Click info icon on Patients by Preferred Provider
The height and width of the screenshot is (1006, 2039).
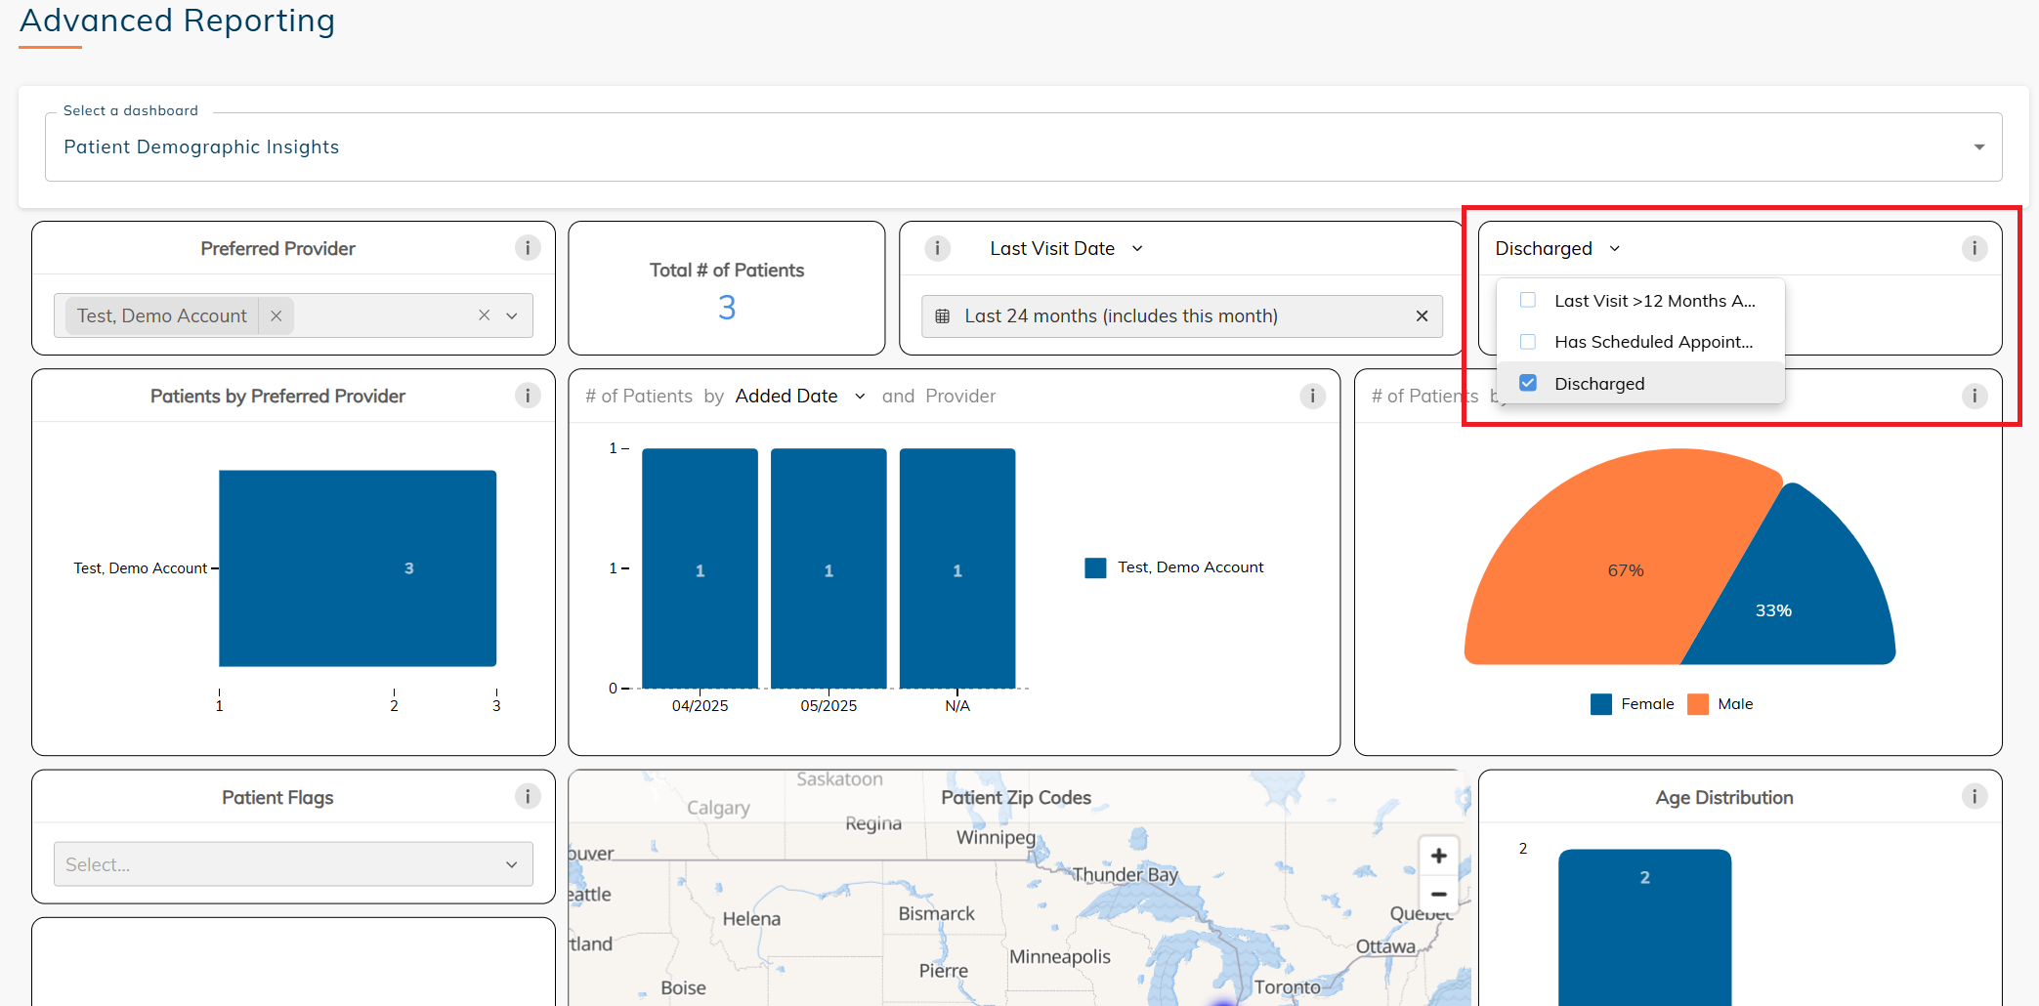pos(528,396)
